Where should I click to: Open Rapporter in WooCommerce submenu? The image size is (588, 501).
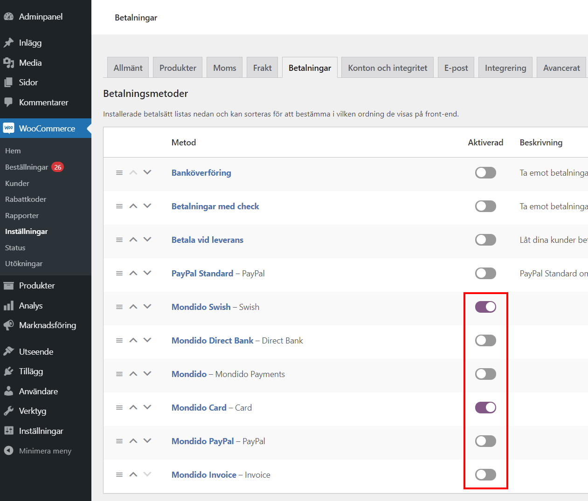click(22, 216)
